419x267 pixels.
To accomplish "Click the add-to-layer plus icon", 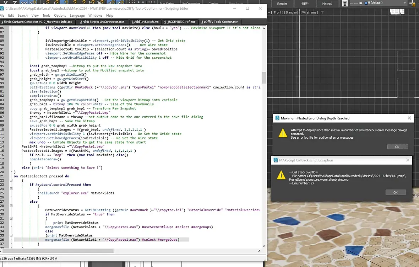I will [x=412, y=4].
